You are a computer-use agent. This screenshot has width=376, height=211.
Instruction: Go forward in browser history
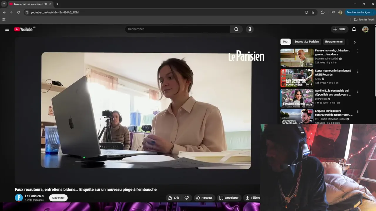click(x=11, y=12)
